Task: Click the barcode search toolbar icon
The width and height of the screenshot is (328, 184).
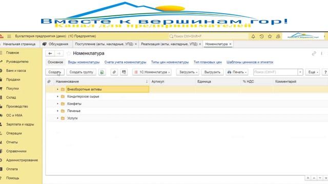Action: point(124,72)
